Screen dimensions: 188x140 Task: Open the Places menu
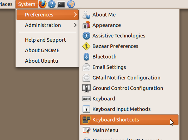click(6, 4)
